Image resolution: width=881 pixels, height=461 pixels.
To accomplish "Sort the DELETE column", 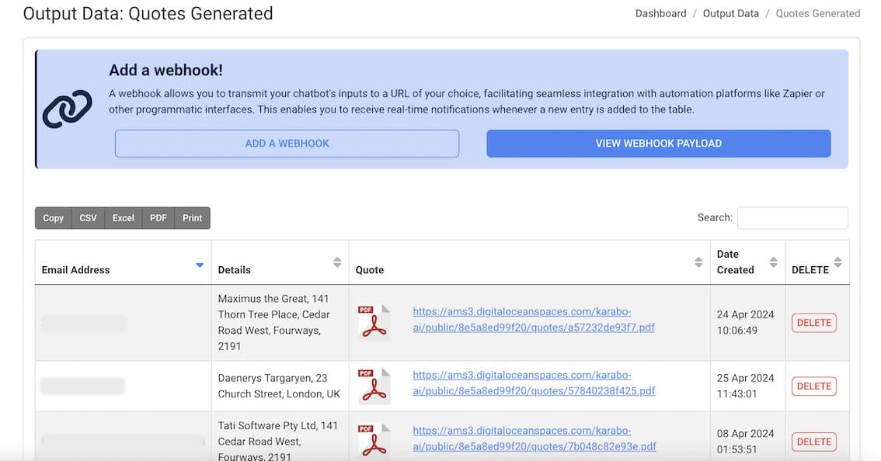I will pos(837,262).
